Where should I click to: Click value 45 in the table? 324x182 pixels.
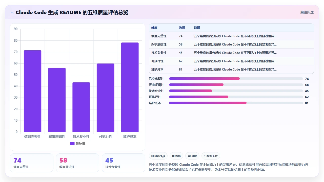pos(180,53)
